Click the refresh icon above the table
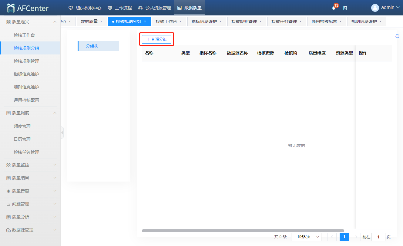The width and height of the screenshot is (403, 246). point(397,36)
